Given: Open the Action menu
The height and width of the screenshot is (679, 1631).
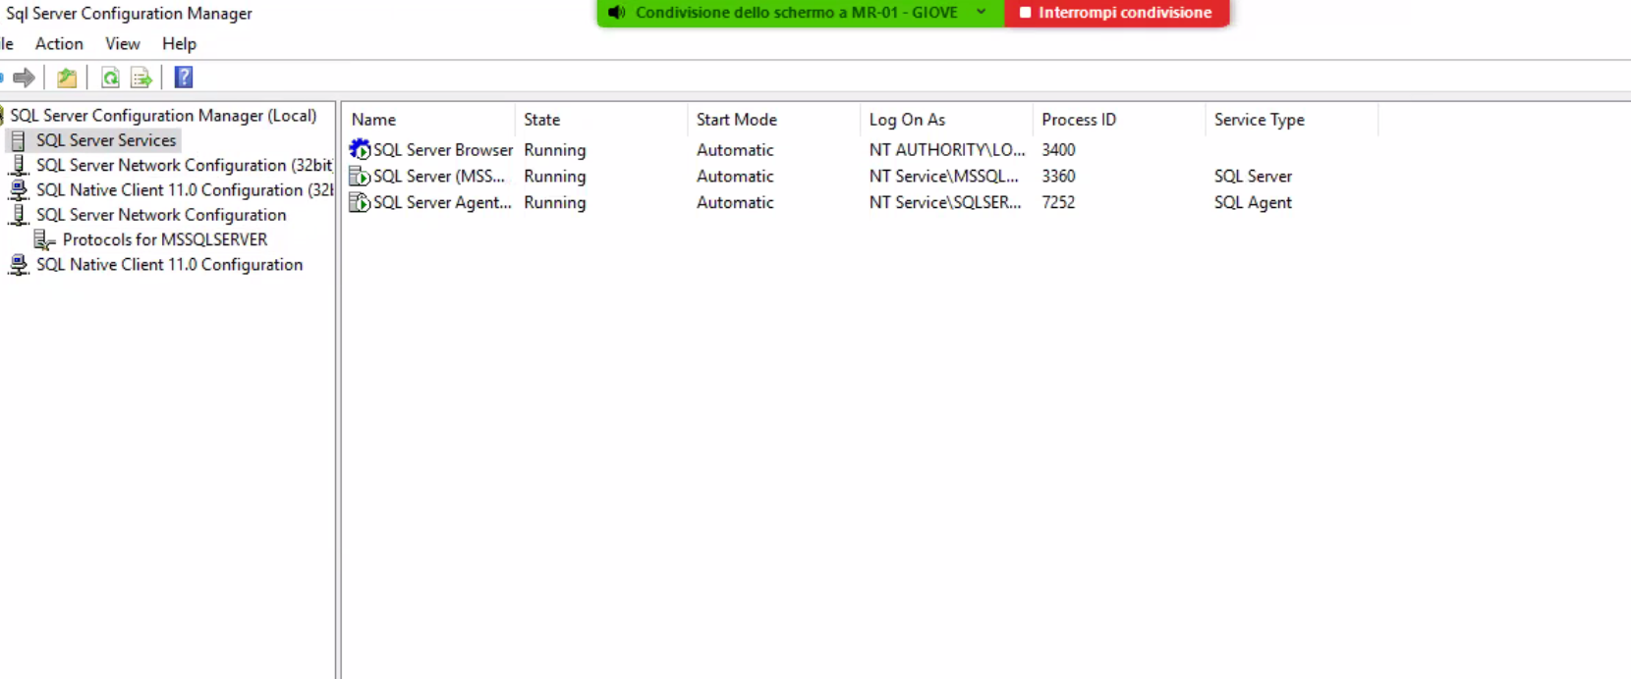Looking at the screenshot, I should click(59, 43).
